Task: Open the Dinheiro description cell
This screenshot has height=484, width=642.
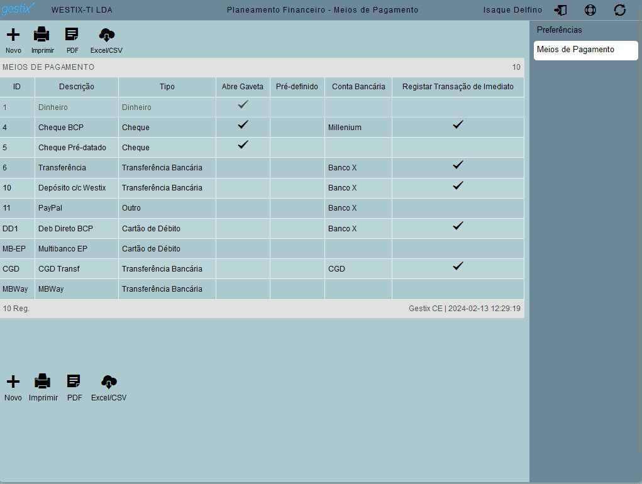Action: point(77,107)
